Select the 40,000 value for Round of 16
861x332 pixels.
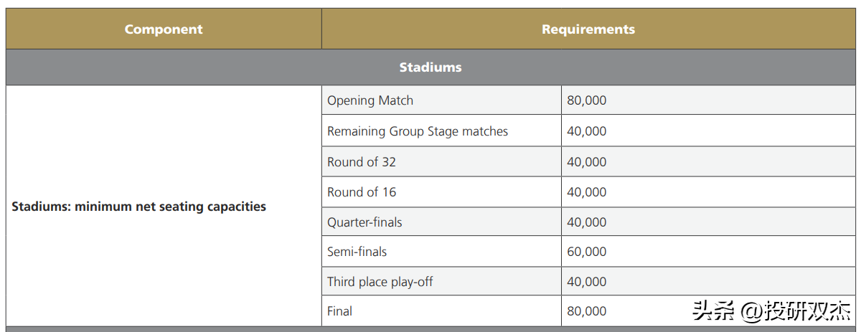click(586, 192)
